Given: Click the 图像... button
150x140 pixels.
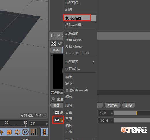Looking at the screenshot, I should pyautogui.click(x=57, y=105).
